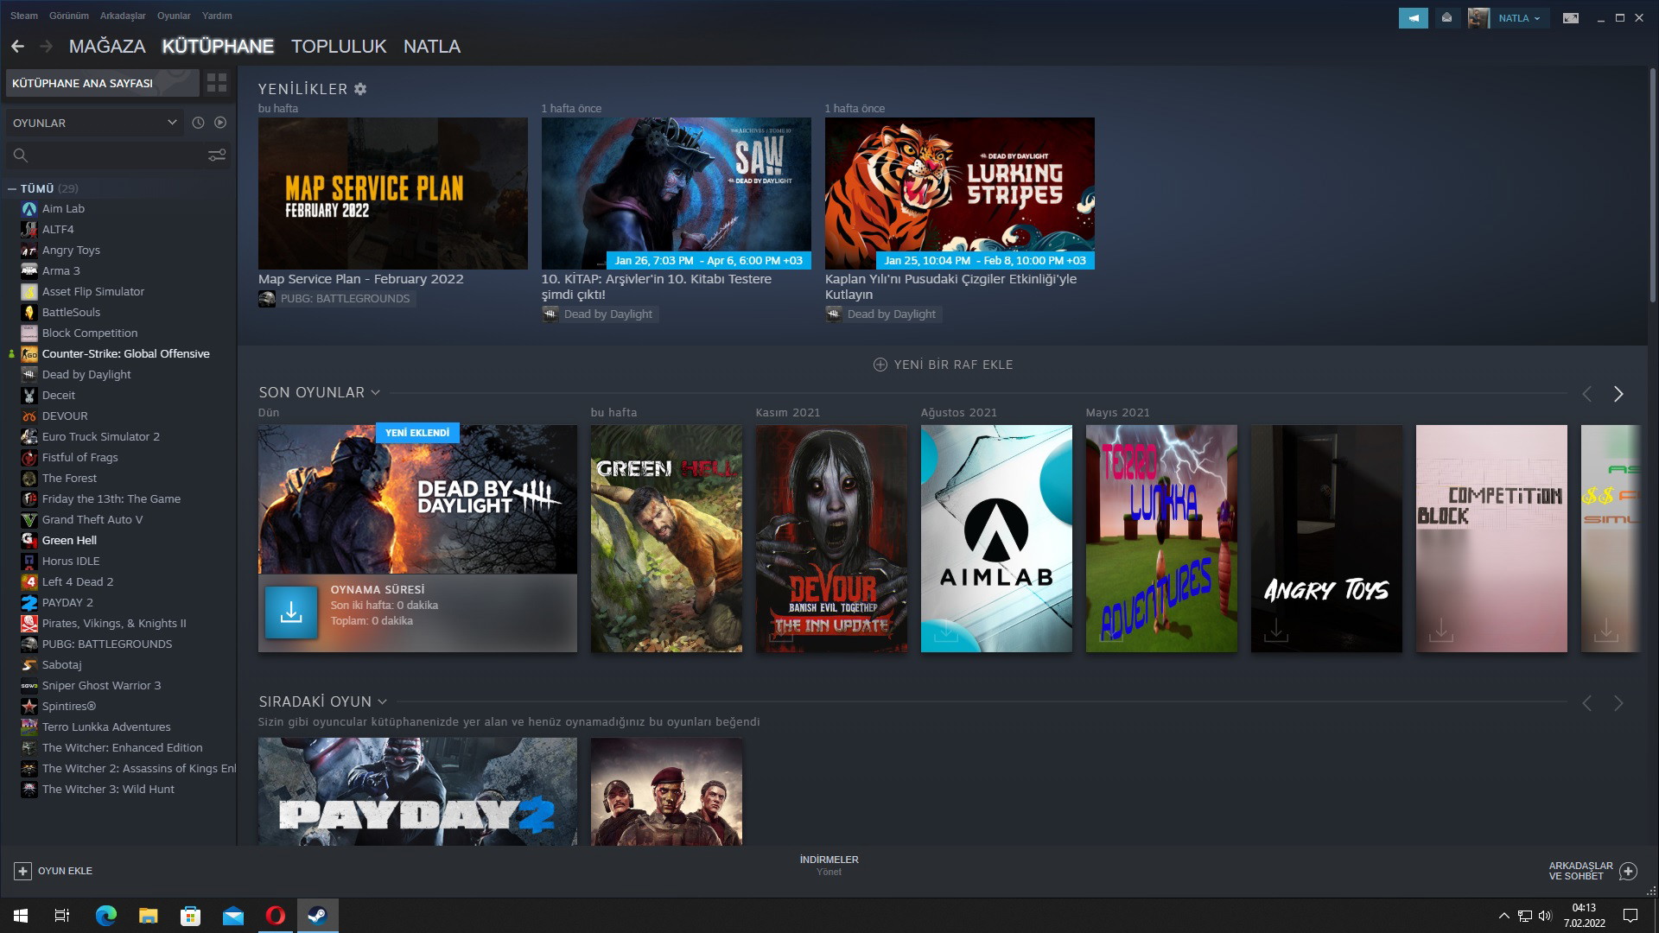The height and width of the screenshot is (933, 1659).
Task: Add new shelf plus icon
Action: point(880,365)
